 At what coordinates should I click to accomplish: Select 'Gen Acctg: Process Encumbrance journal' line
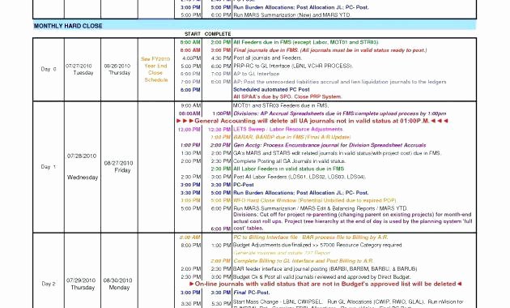click(329, 145)
